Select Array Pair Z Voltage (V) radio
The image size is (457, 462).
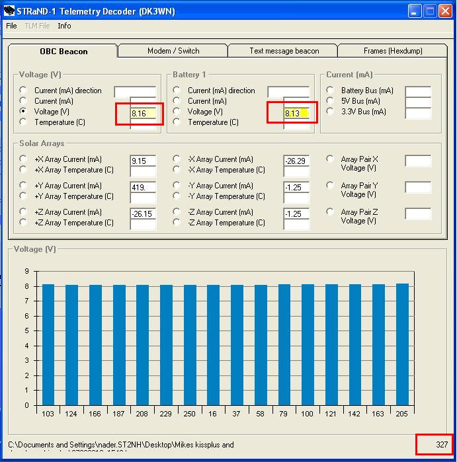tap(329, 212)
